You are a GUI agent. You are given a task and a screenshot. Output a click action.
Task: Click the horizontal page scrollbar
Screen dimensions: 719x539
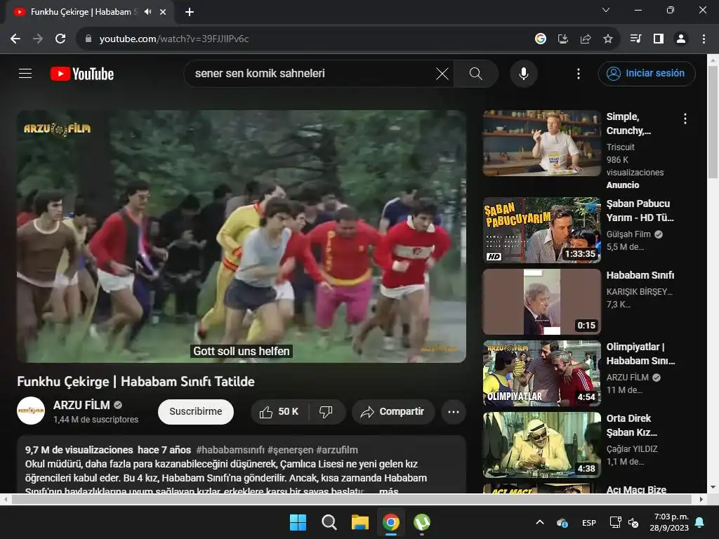tap(351, 499)
